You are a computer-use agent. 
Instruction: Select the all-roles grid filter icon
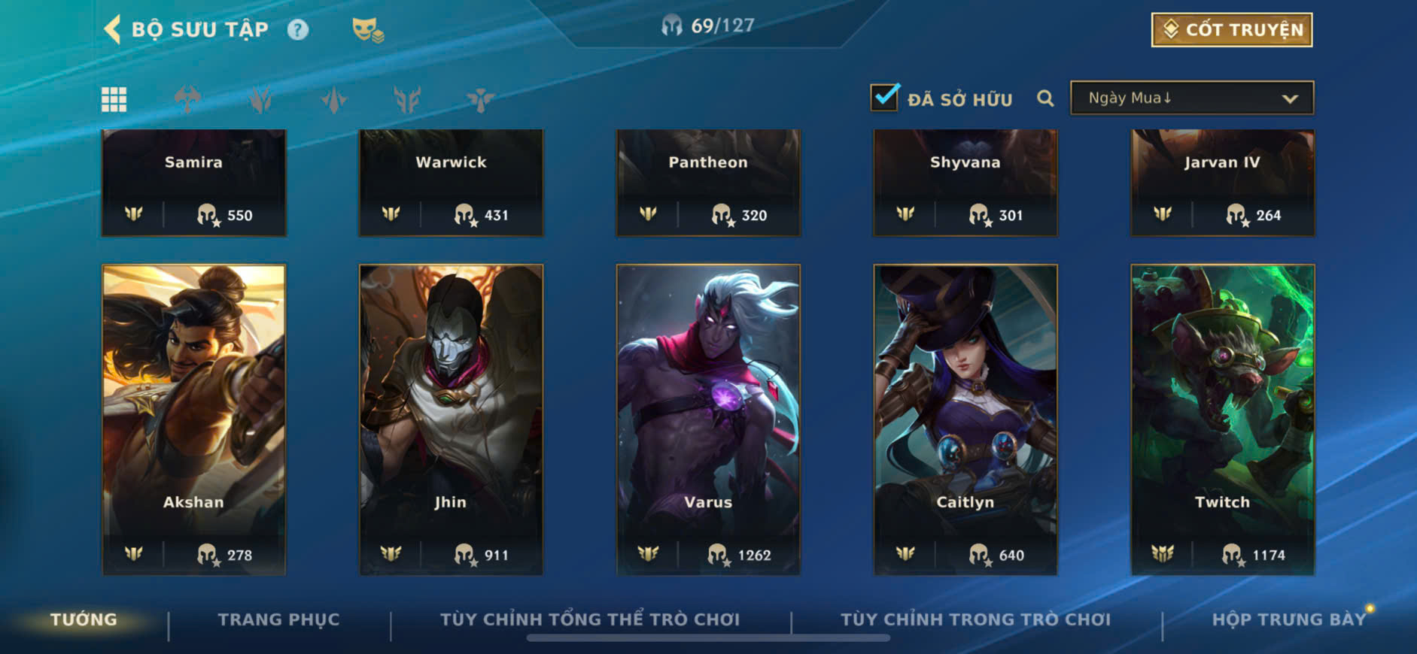click(114, 99)
